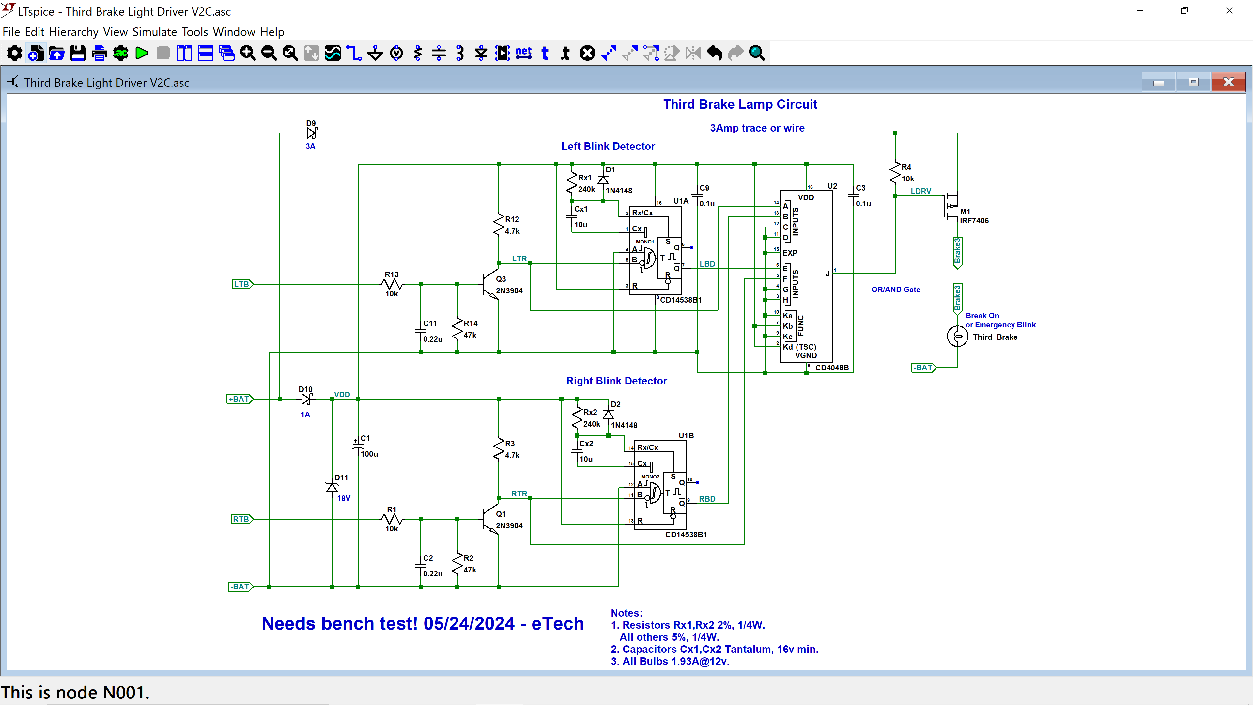Place a diode
1253x705 pixels.
pos(481,53)
